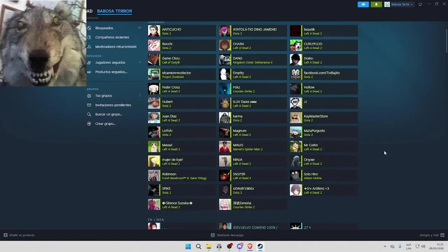Open Juan Diaz friend entry
448x252 pixels.
click(182, 118)
